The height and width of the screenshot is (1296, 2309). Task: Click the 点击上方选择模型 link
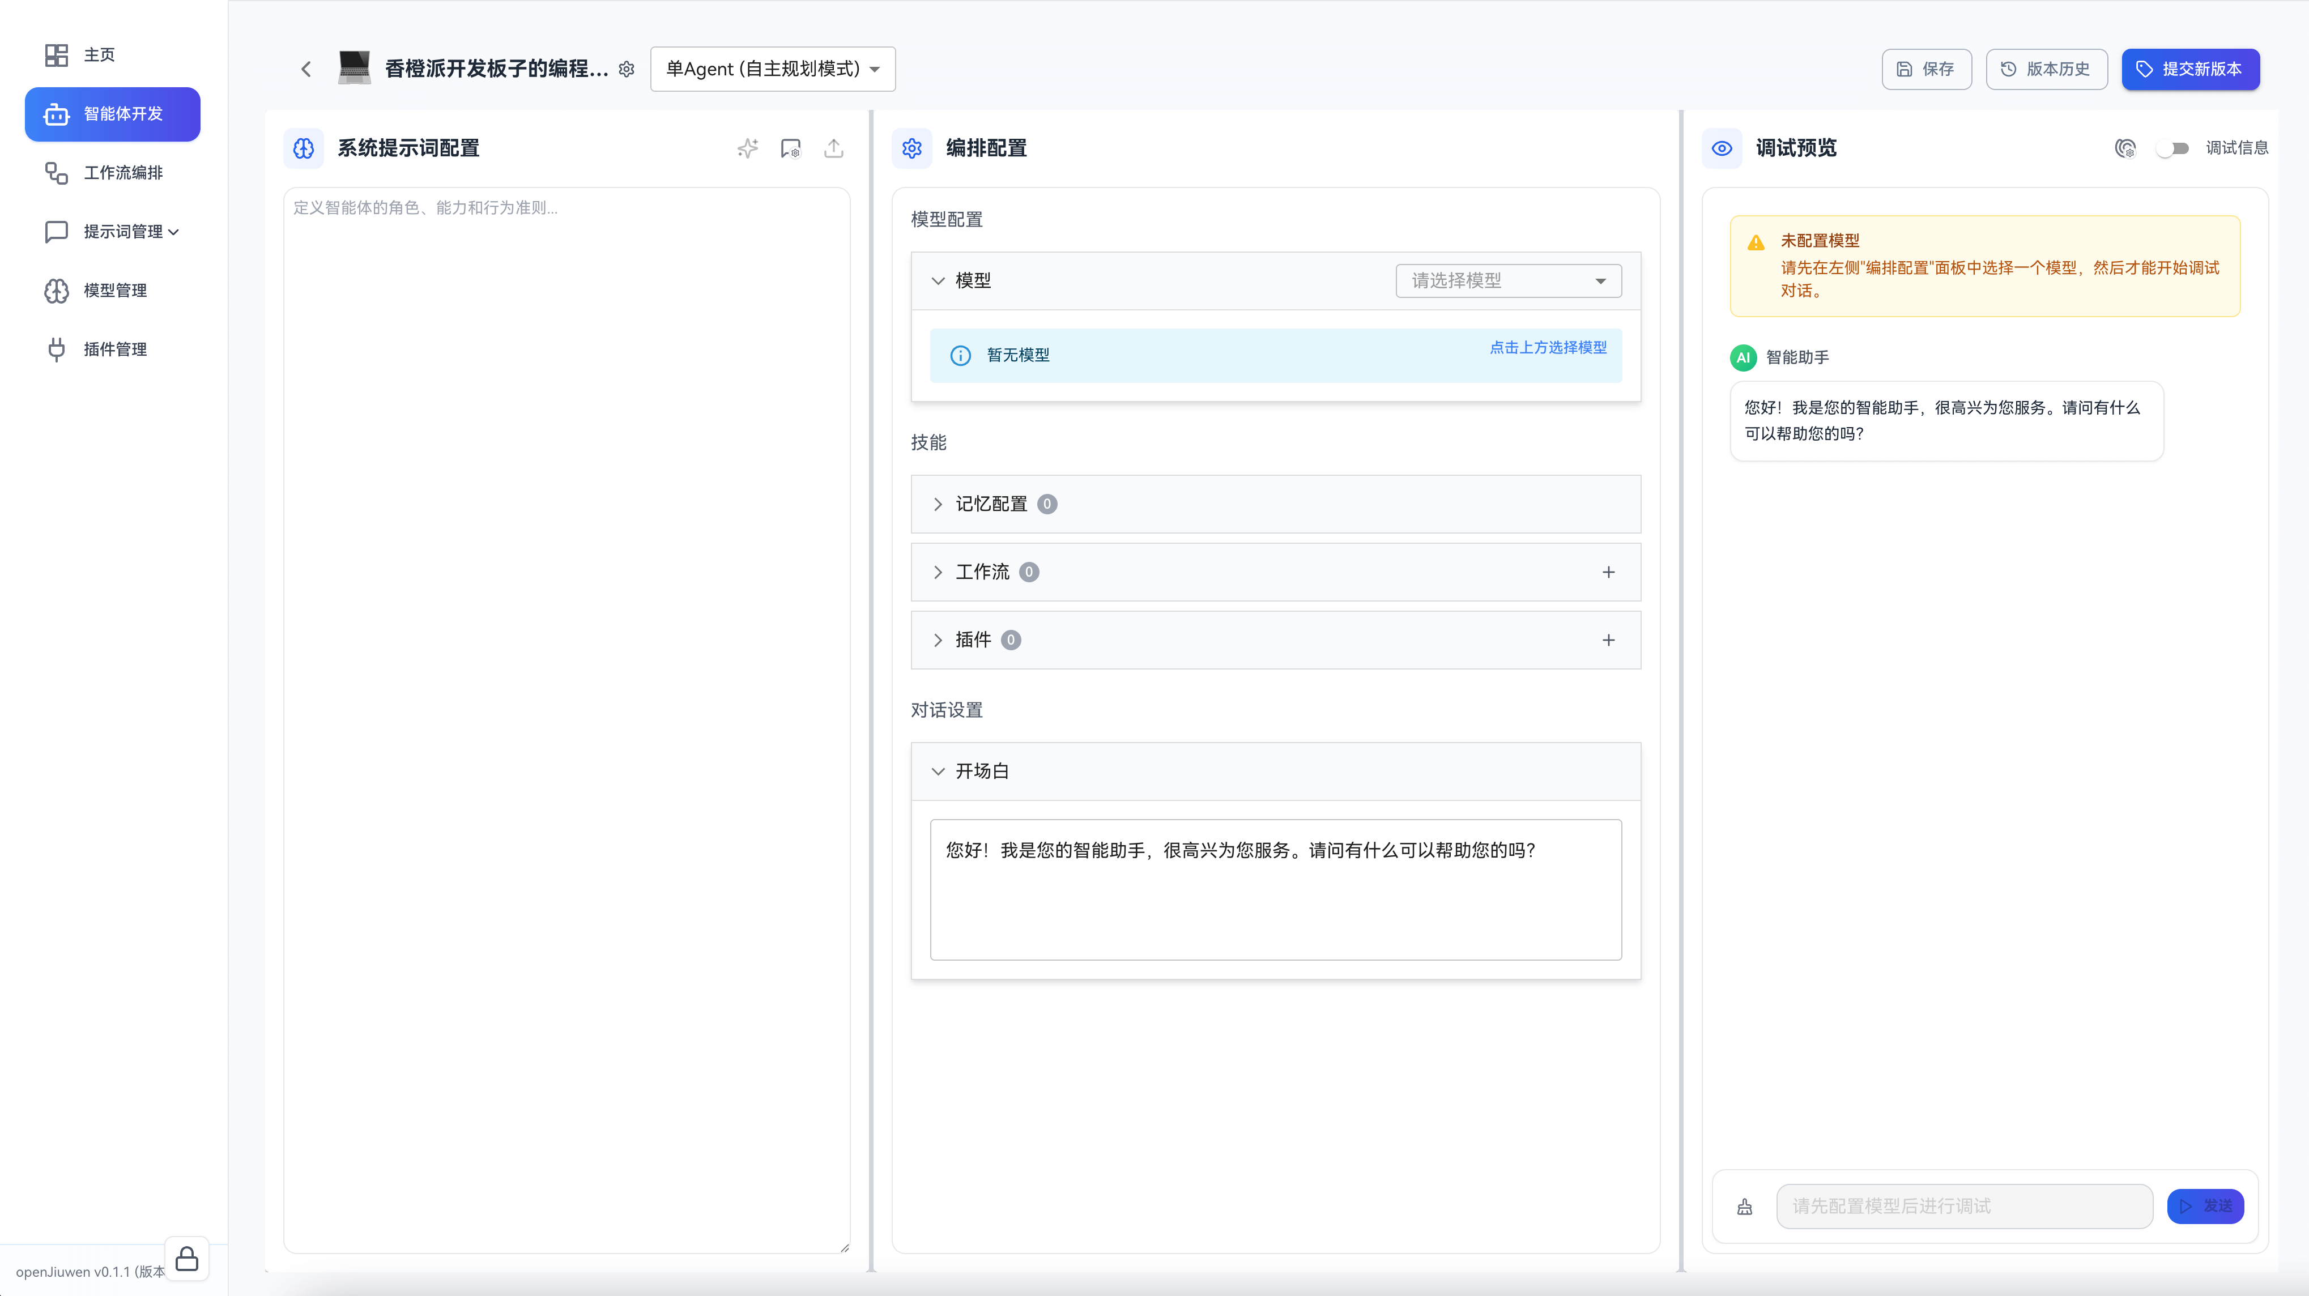1548,348
